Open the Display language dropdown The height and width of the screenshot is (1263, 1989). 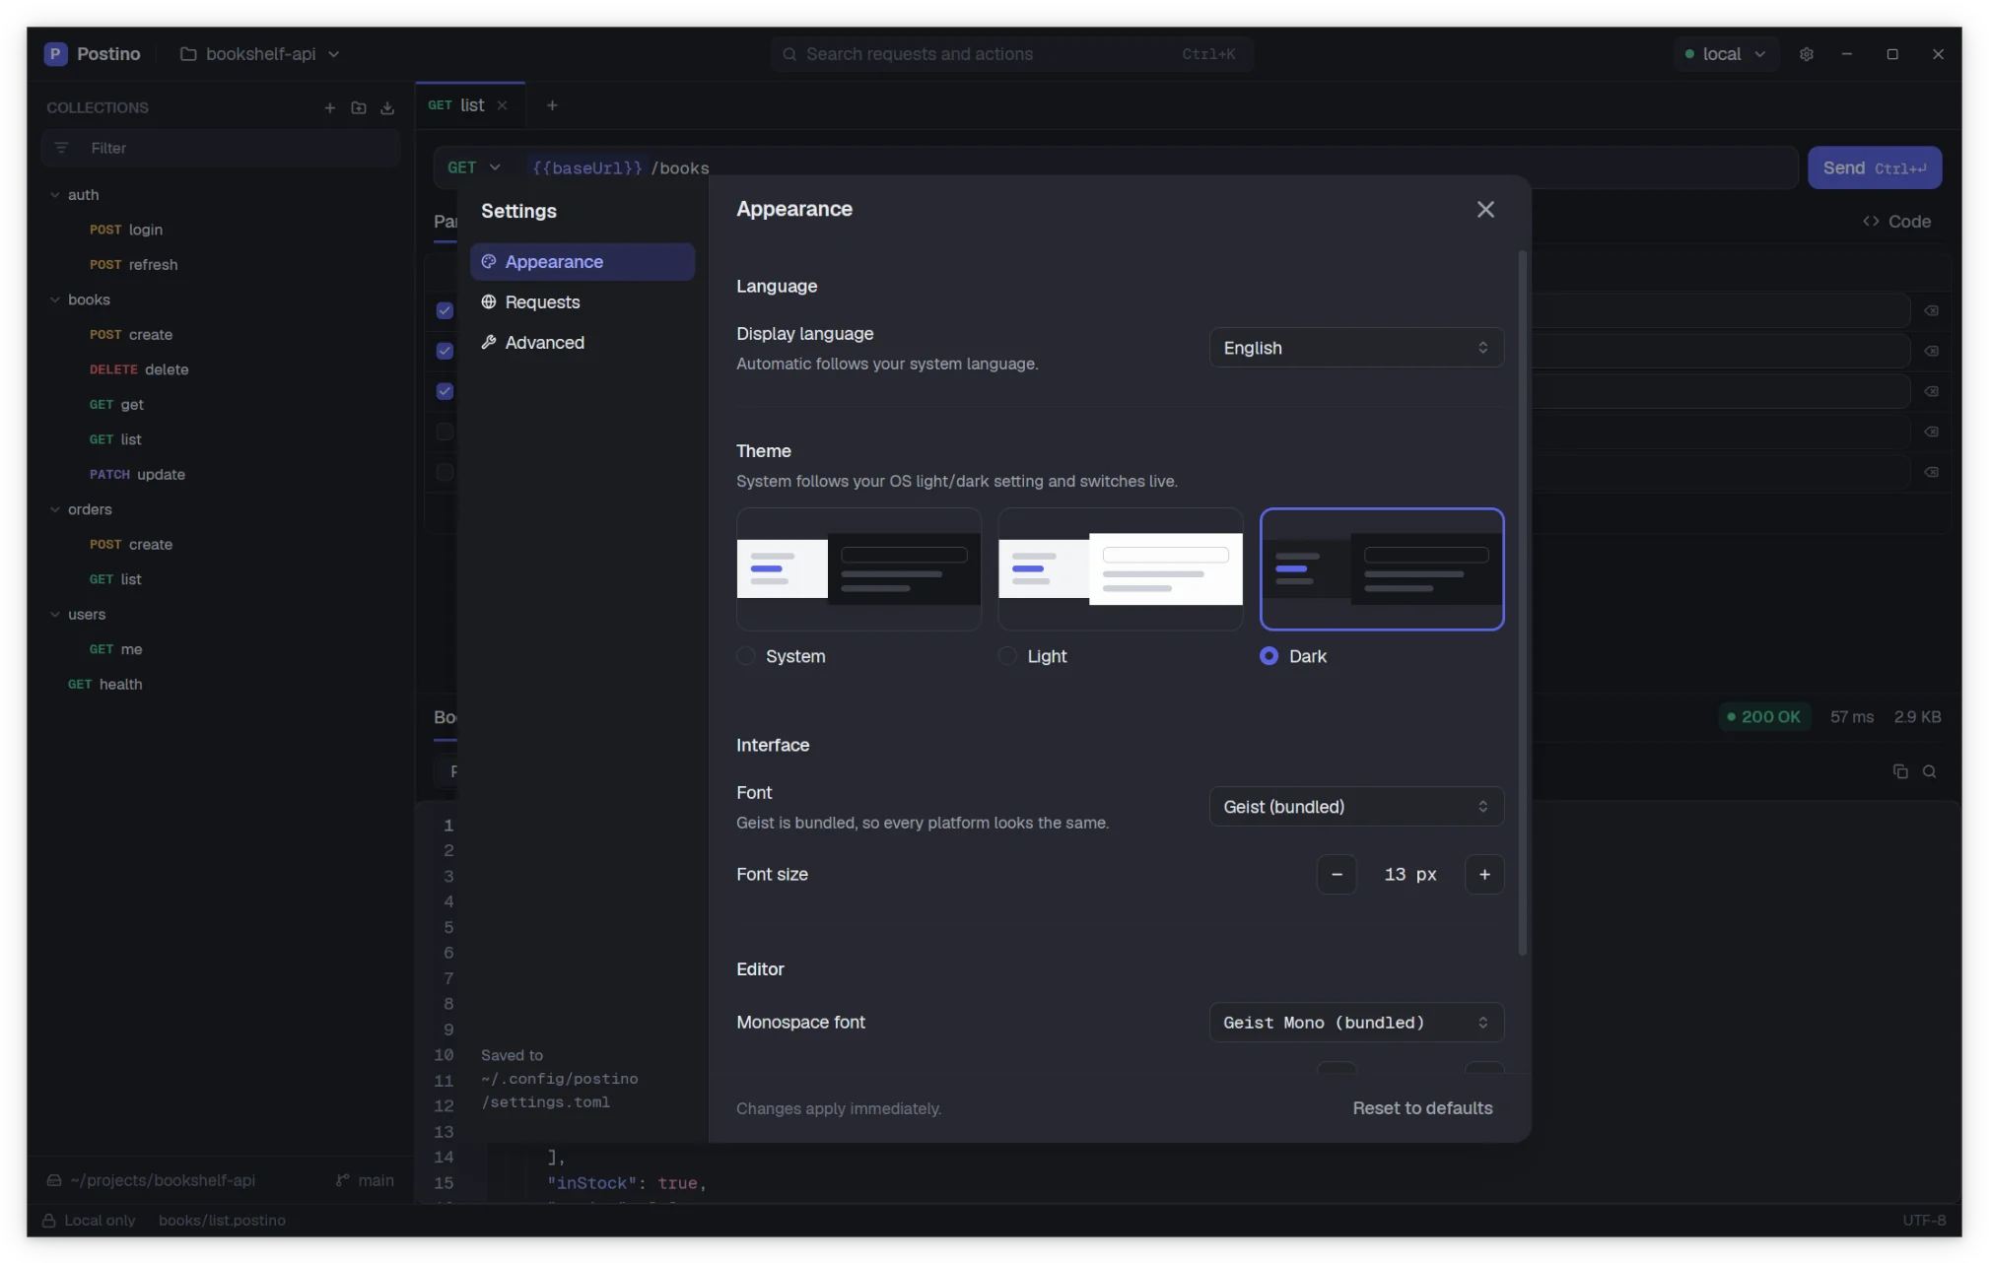1356,348
